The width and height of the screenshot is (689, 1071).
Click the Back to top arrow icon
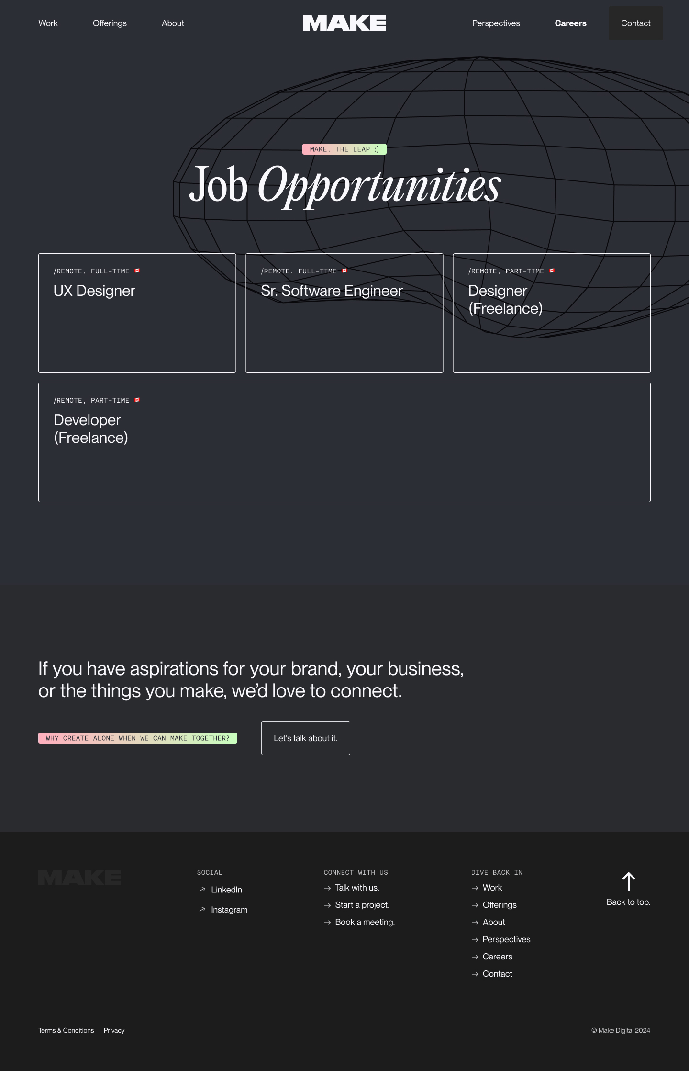(628, 881)
